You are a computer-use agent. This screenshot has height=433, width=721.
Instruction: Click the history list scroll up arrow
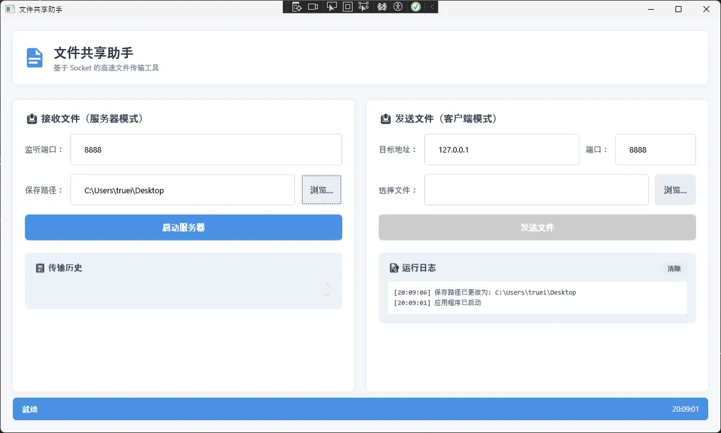pos(327,284)
